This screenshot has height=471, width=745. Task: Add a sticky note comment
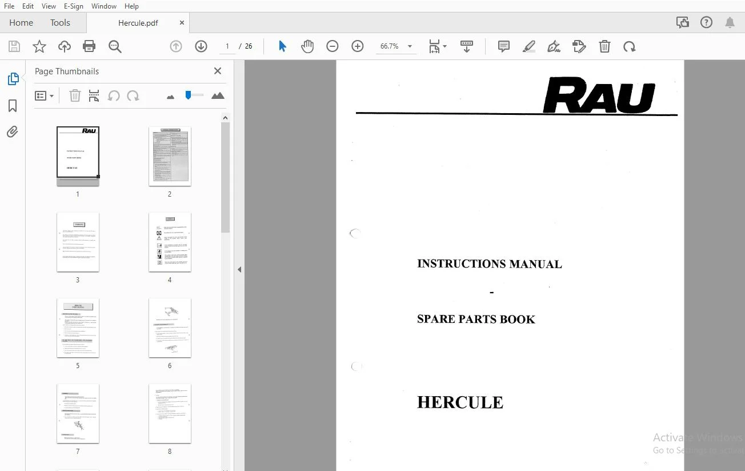coord(504,46)
